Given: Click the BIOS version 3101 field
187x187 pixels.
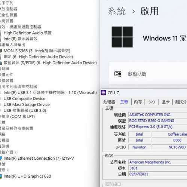Looking at the screenshot, I should pos(157,168).
